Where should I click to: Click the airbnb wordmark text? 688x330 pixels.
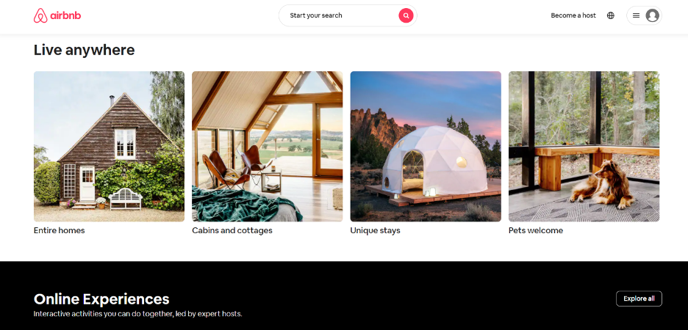[x=66, y=15]
